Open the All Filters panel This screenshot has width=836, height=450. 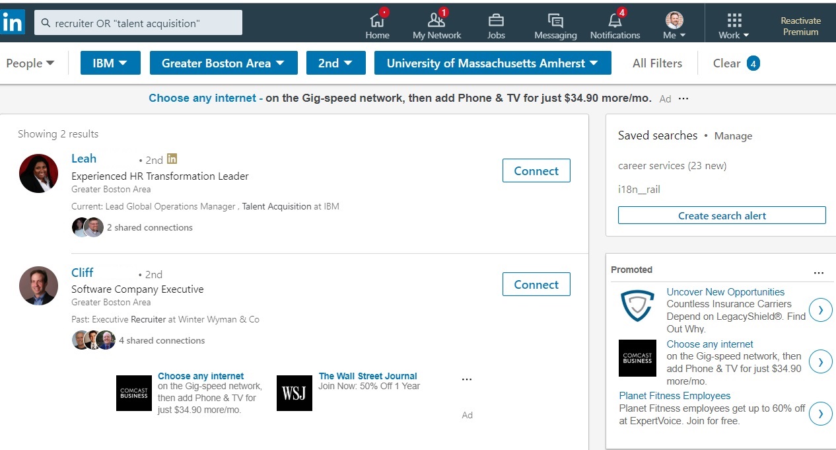point(658,63)
